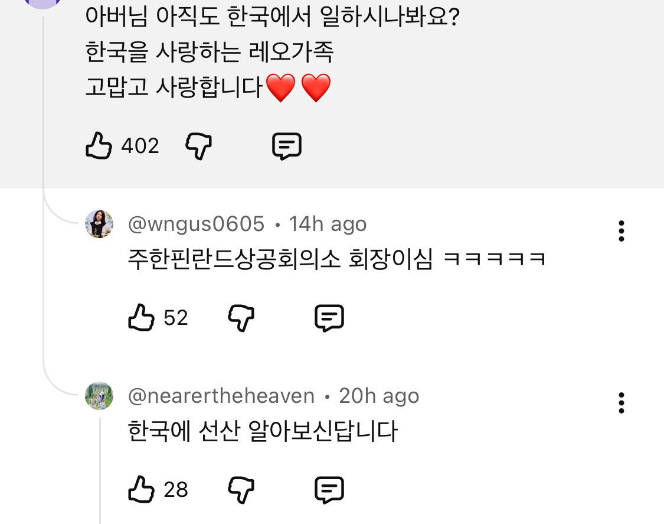Screen dimensions: 664x524
Task: Dislike the reply by @nearertheheaven
Action: (241, 489)
